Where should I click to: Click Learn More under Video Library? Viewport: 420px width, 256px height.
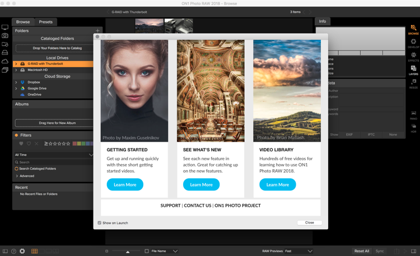point(278,185)
